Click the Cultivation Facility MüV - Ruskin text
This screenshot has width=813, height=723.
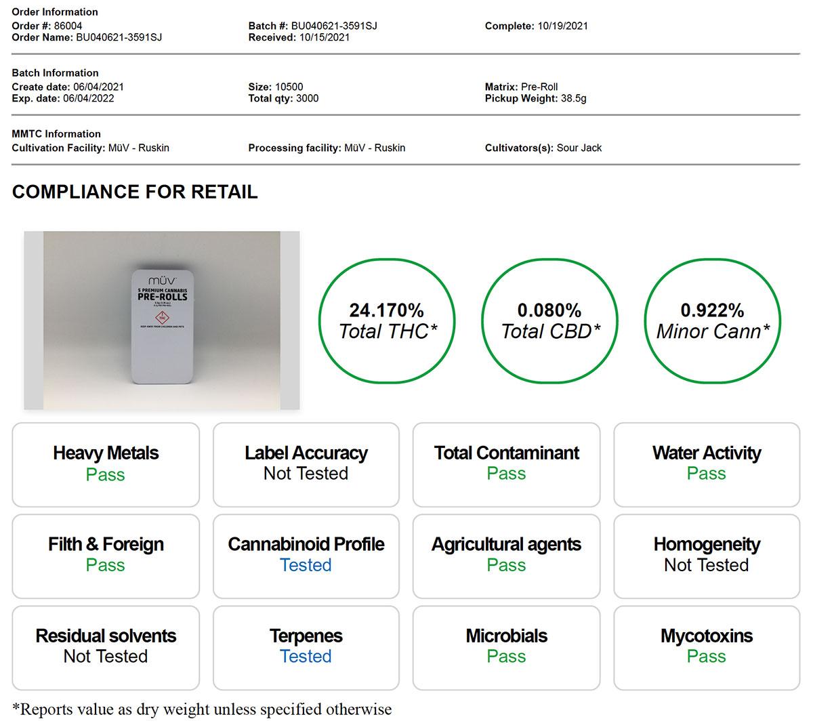point(139,148)
